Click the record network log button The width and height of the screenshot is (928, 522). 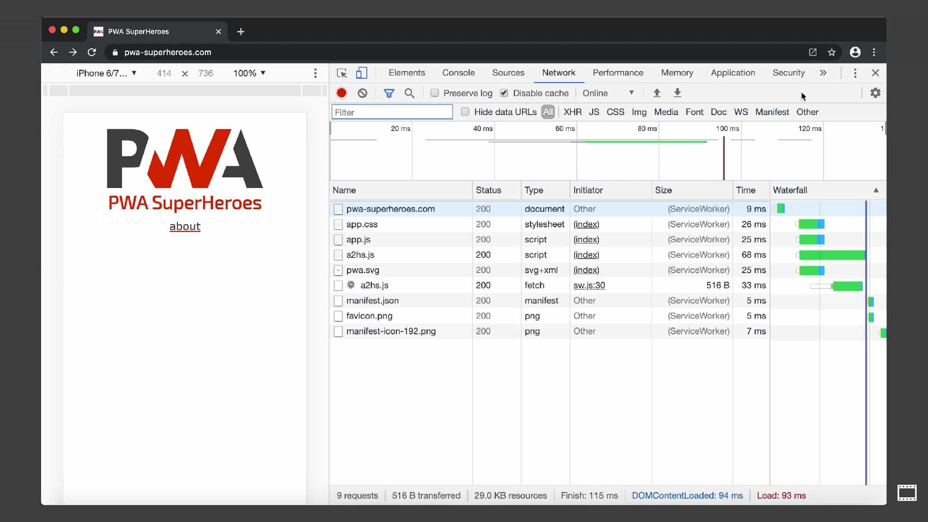point(341,93)
